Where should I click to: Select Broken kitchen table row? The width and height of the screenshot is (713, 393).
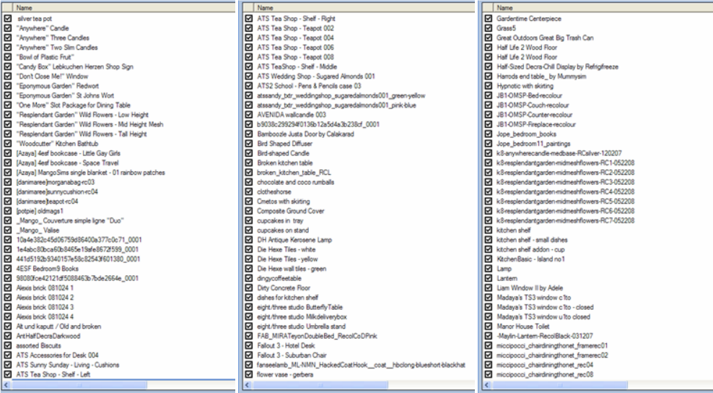[x=284, y=163]
